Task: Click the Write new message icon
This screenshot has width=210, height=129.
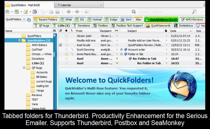Action: pyautogui.click(x=26, y=12)
